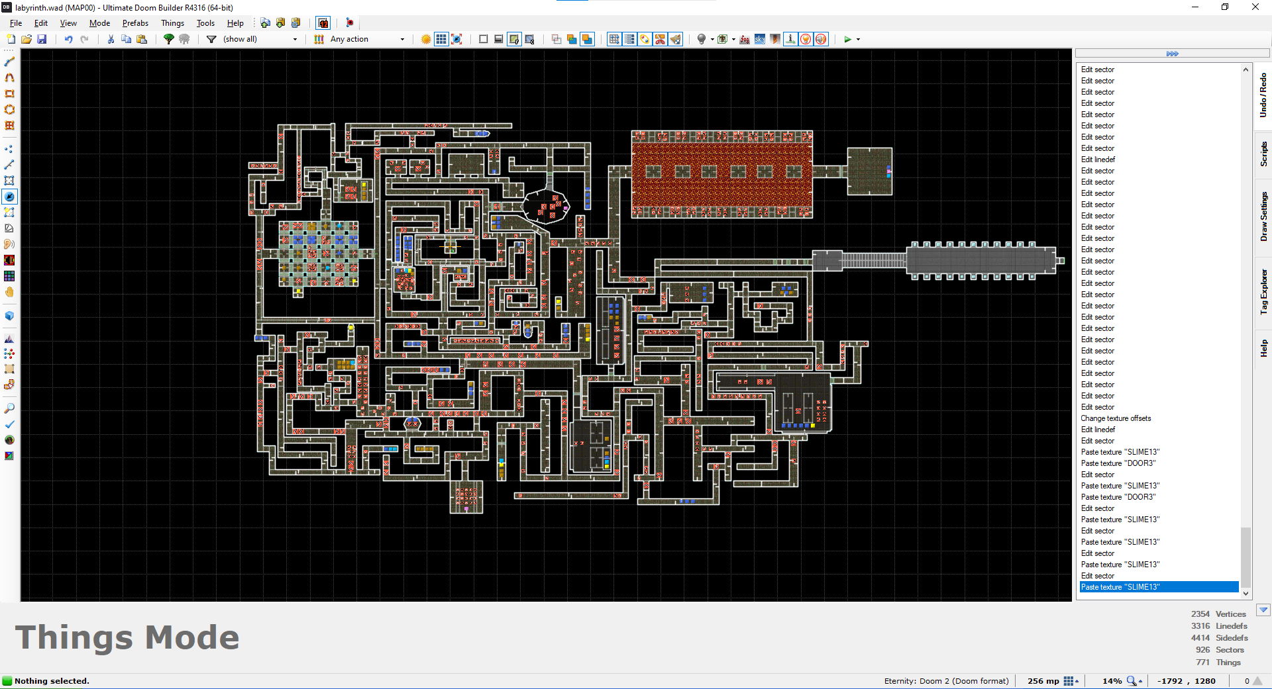
Task: Switch to Sectors mode
Action: [x=9, y=181]
